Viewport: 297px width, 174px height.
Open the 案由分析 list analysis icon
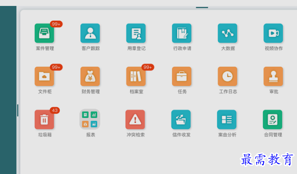[x=227, y=120]
